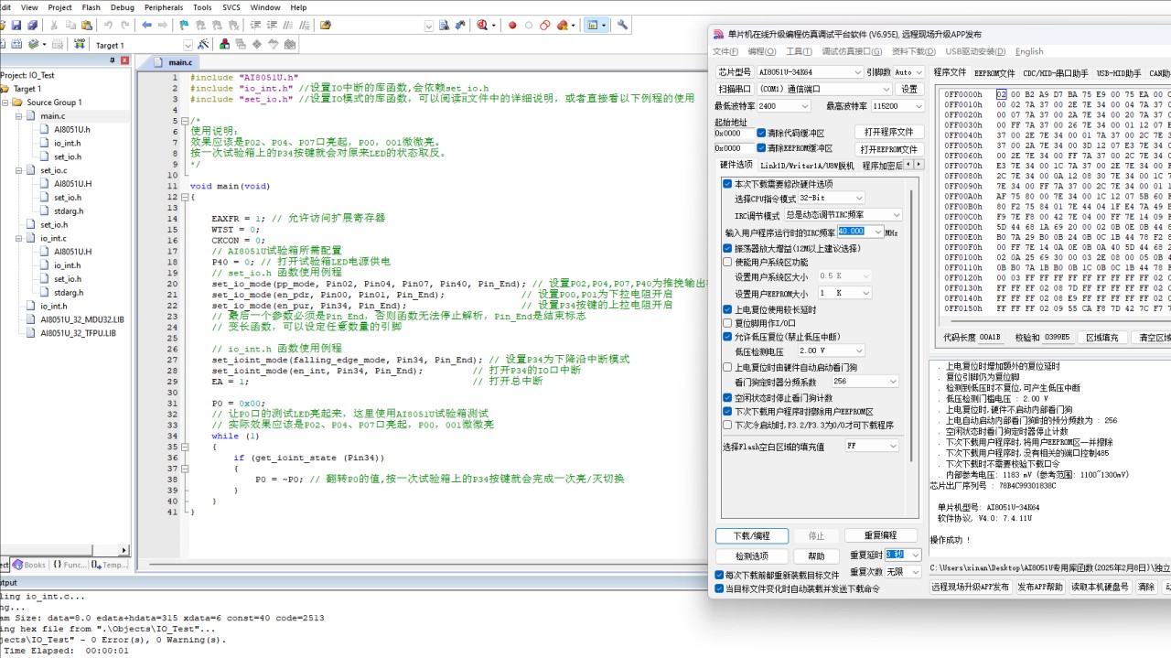Open the 芯片型号 AI8051U-34K64 dropdown
Viewport: 1171px width, 658px height.
810,71
